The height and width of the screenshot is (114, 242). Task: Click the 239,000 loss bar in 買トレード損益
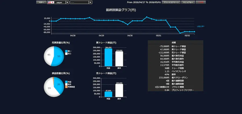click(x=119, y=59)
